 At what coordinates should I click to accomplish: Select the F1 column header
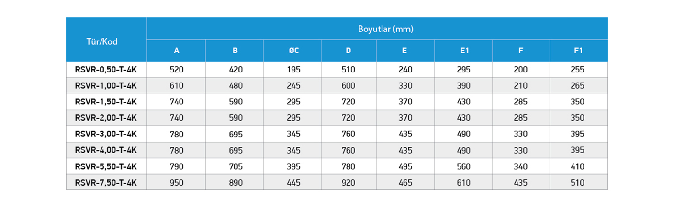[x=578, y=51]
